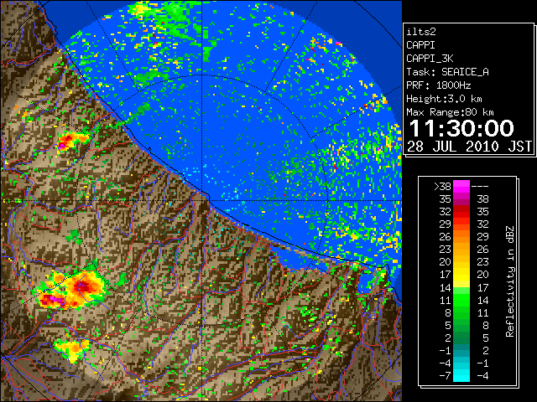Image resolution: width=537 pixels, height=402 pixels.
Task: Select the "Max Range:80 km" line
Action: (450, 112)
